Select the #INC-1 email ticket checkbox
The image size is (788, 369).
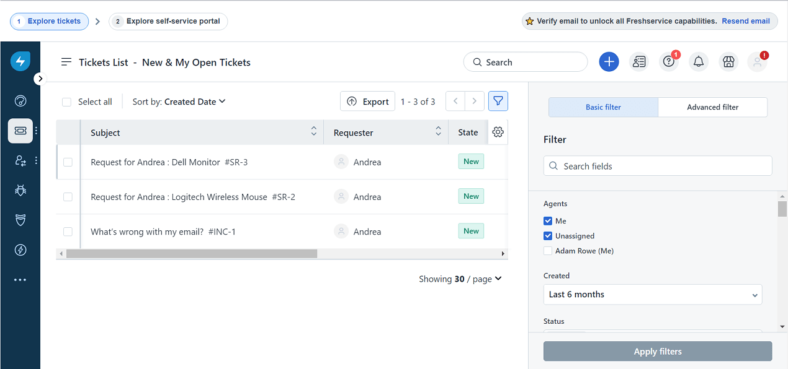[68, 232]
